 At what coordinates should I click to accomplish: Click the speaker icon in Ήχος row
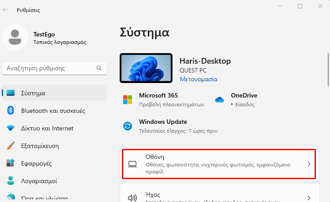coord(132,198)
